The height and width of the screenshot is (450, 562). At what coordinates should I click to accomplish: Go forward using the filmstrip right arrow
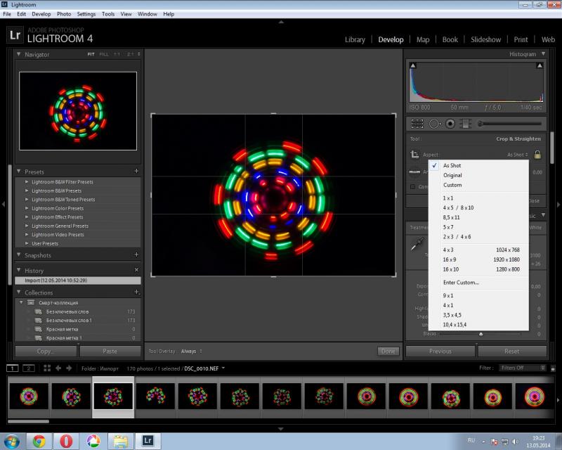tap(69, 368)
